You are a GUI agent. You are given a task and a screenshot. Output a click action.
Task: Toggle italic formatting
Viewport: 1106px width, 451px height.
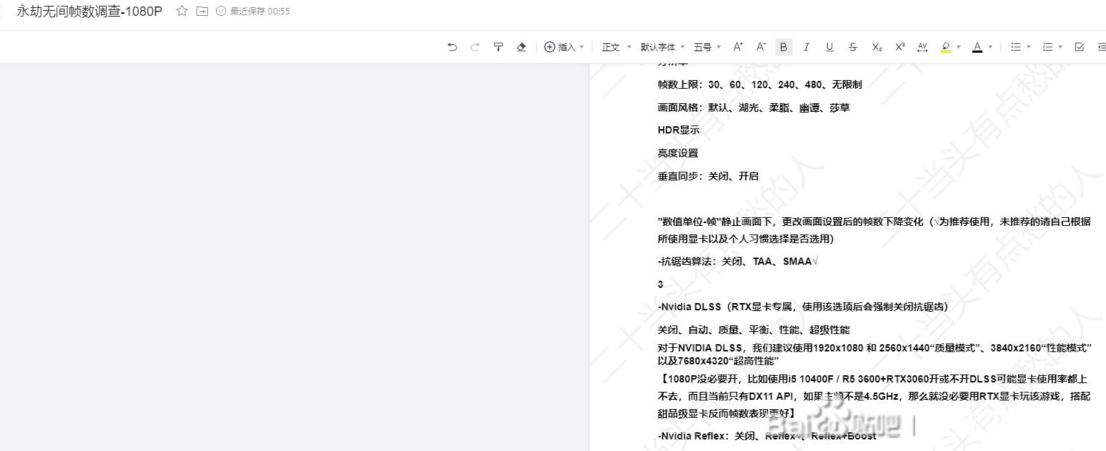click(x=806, y=47)
